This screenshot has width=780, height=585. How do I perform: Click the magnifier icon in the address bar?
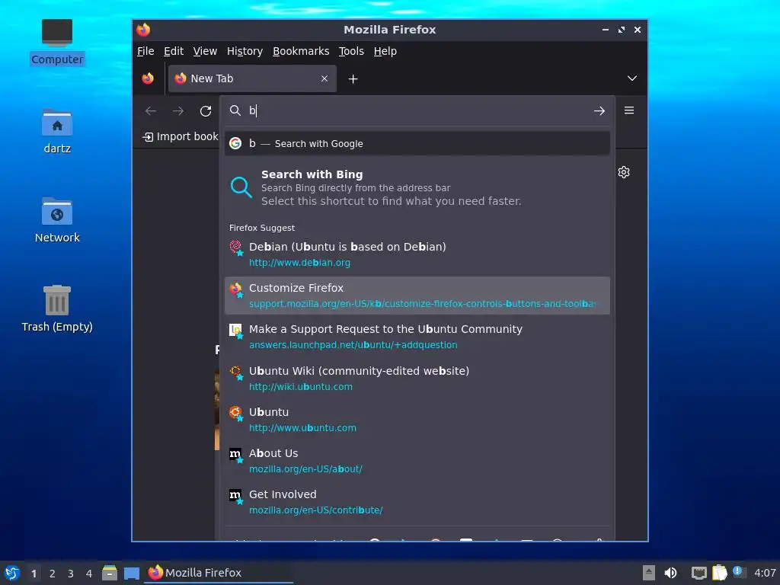235,110
